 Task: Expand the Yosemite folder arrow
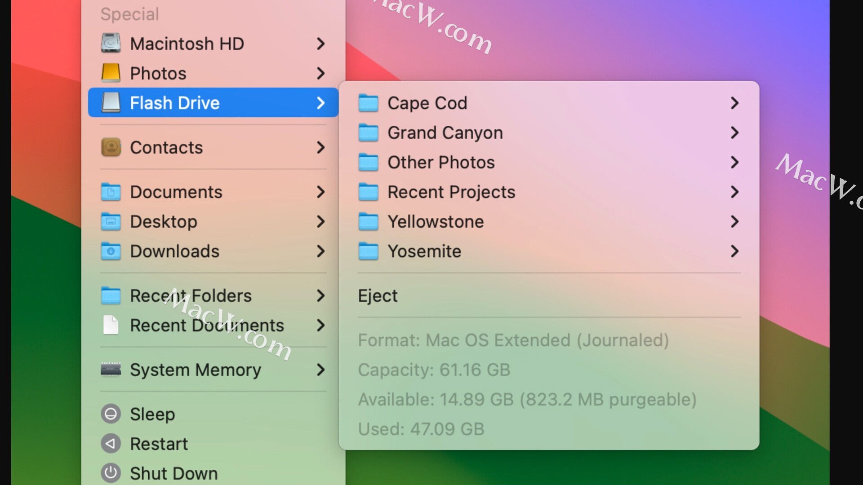(x=734, y=251)
